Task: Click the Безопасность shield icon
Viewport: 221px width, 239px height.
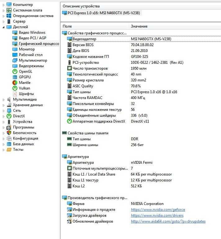Action: point(9,133)
